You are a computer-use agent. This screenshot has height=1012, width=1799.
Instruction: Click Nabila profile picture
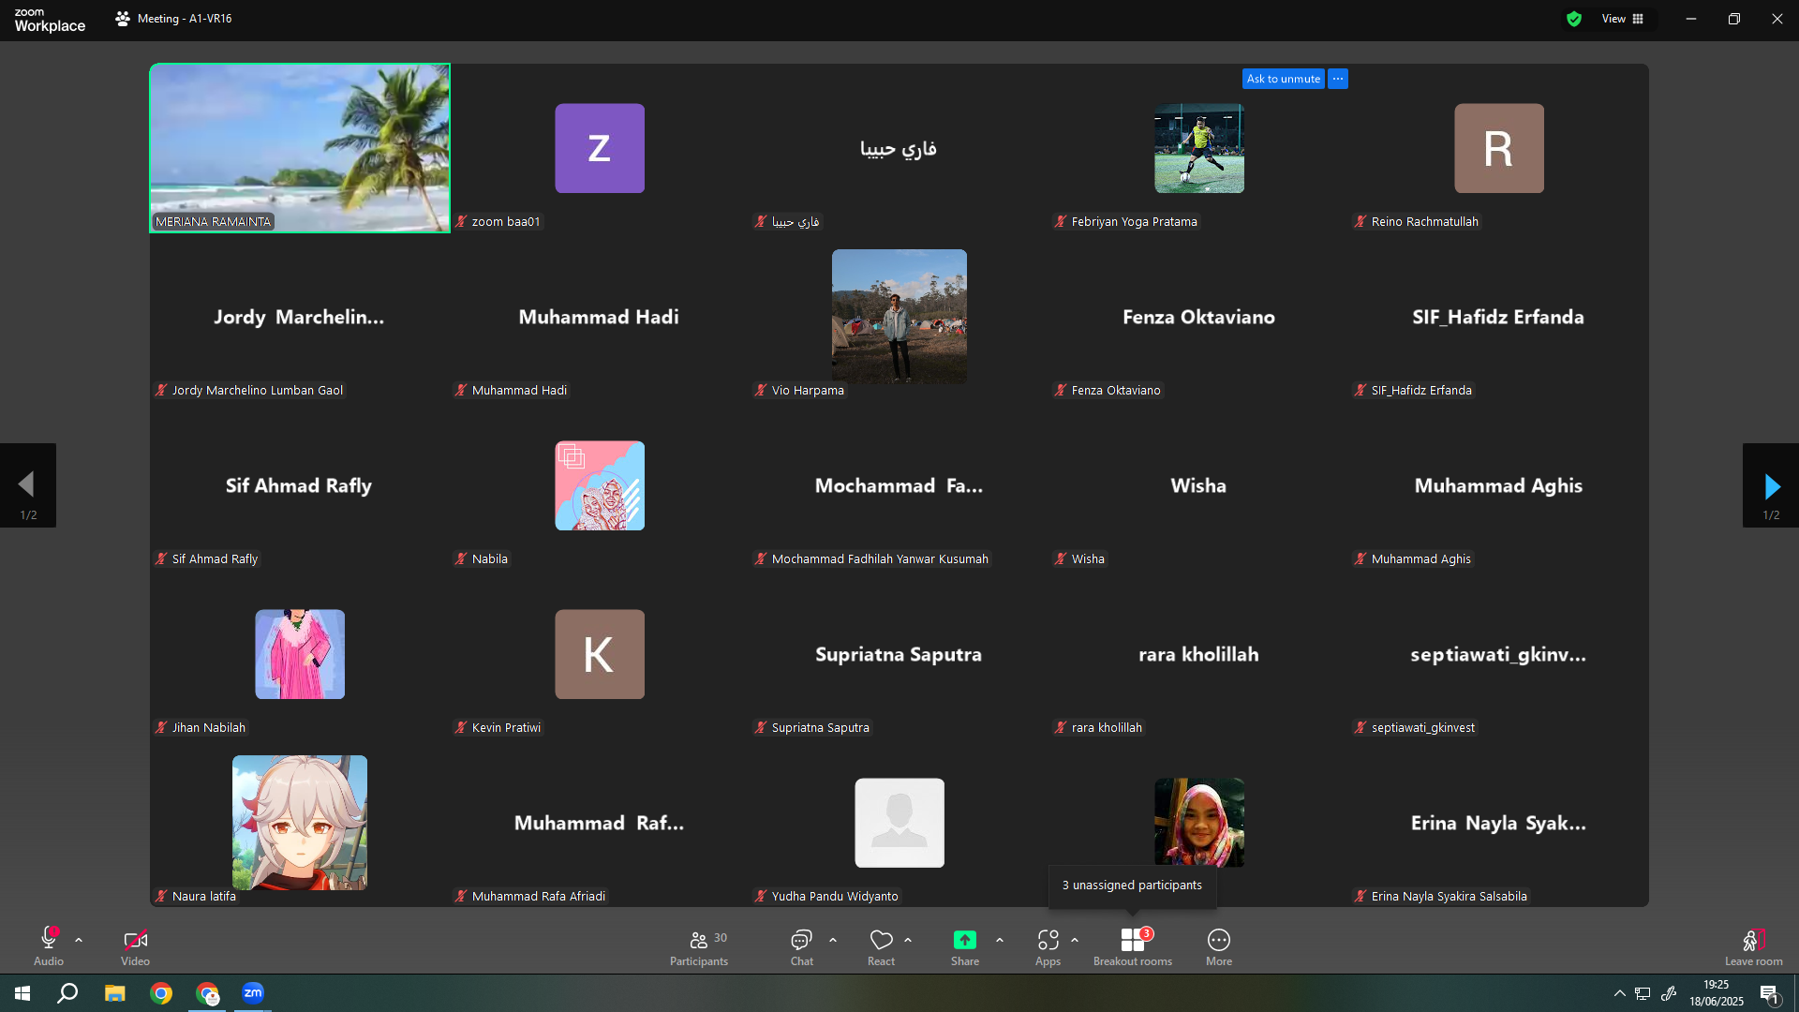point(600,485)
